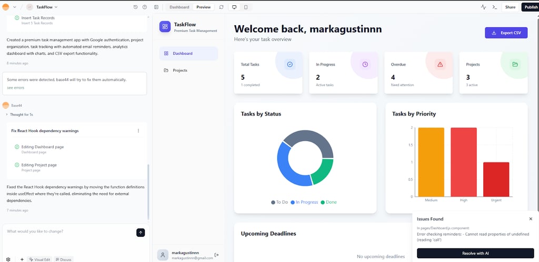Click the Total Tasks check icon
This screenshot has height=262, width=539.
pyautogui.click(x=290, y=64)
